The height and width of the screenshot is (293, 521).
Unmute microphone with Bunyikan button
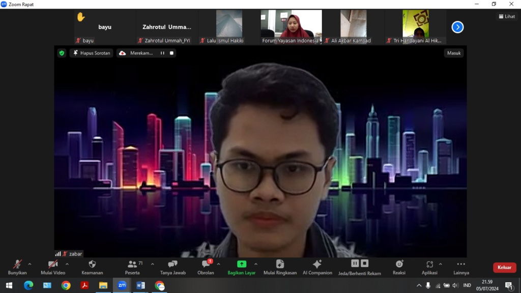(x=17, y=268)
